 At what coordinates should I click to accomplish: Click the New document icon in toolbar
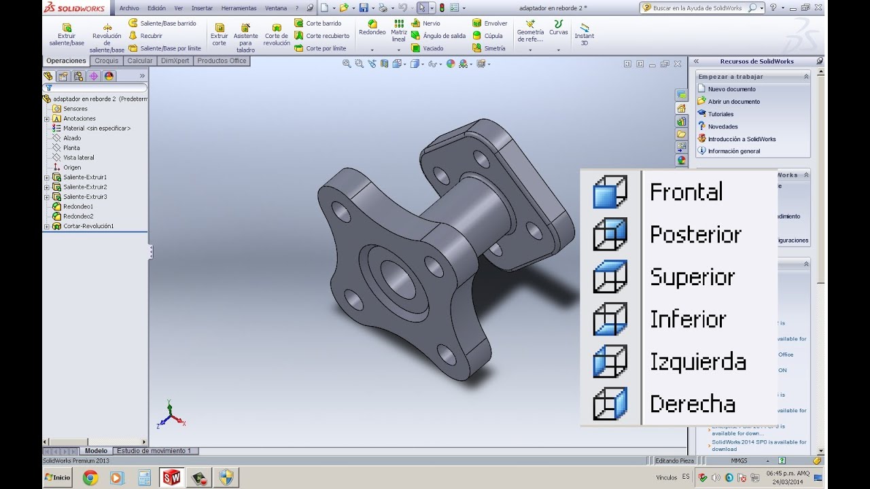tap(325, 7)
